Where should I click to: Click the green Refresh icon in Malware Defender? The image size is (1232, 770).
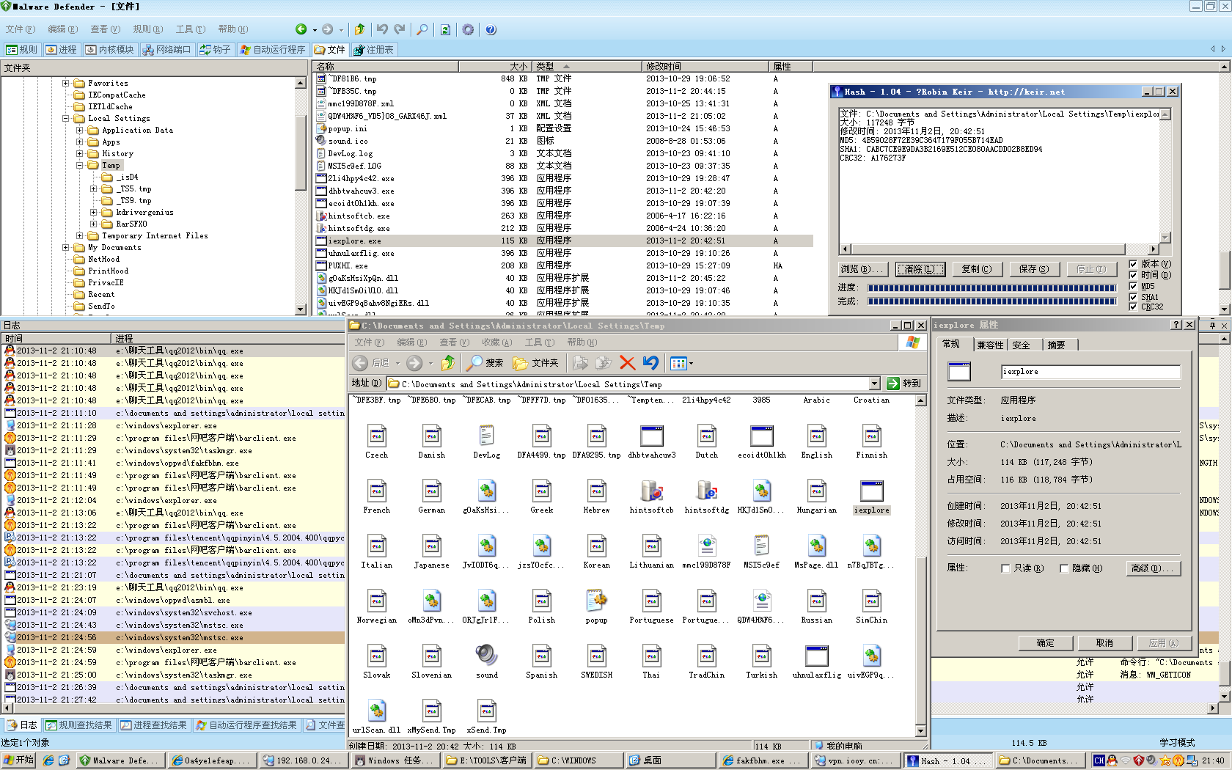pyautogui.click(x=445, y=29)
